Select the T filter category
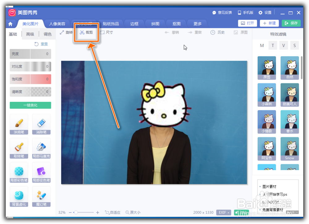Image resolution: width=309 pixels, height=224 pixels. [x=273, y=46]
